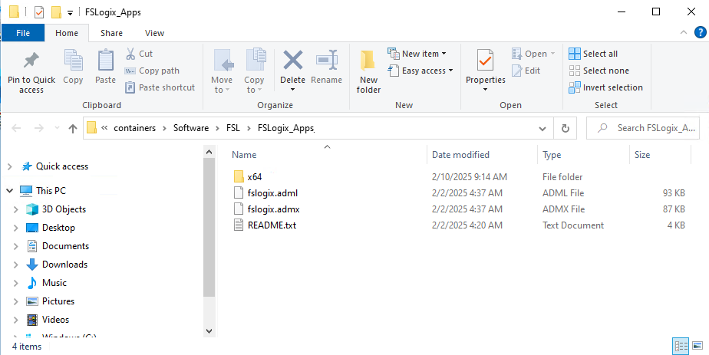Screen dimensions: 709x355
Task: Click the Properties icon in title bar
Action: tap(39, 12)
